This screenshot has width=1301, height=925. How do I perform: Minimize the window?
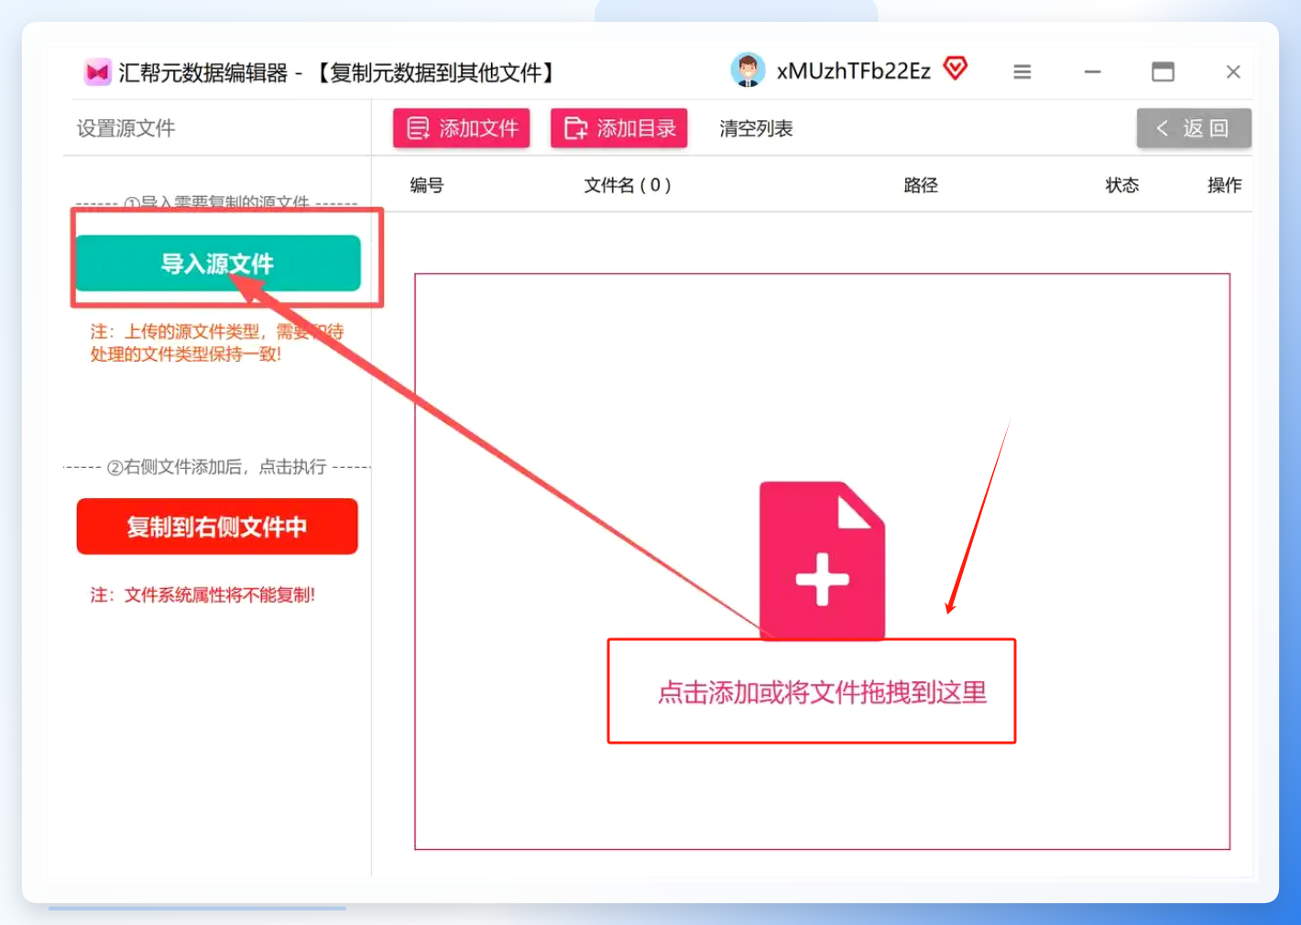pyautogui.click(x=1092, y=71)
